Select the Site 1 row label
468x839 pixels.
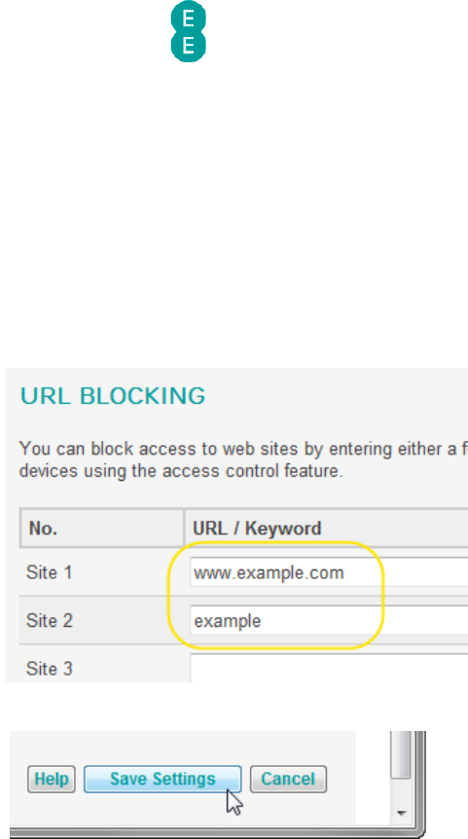coord(49,572)
